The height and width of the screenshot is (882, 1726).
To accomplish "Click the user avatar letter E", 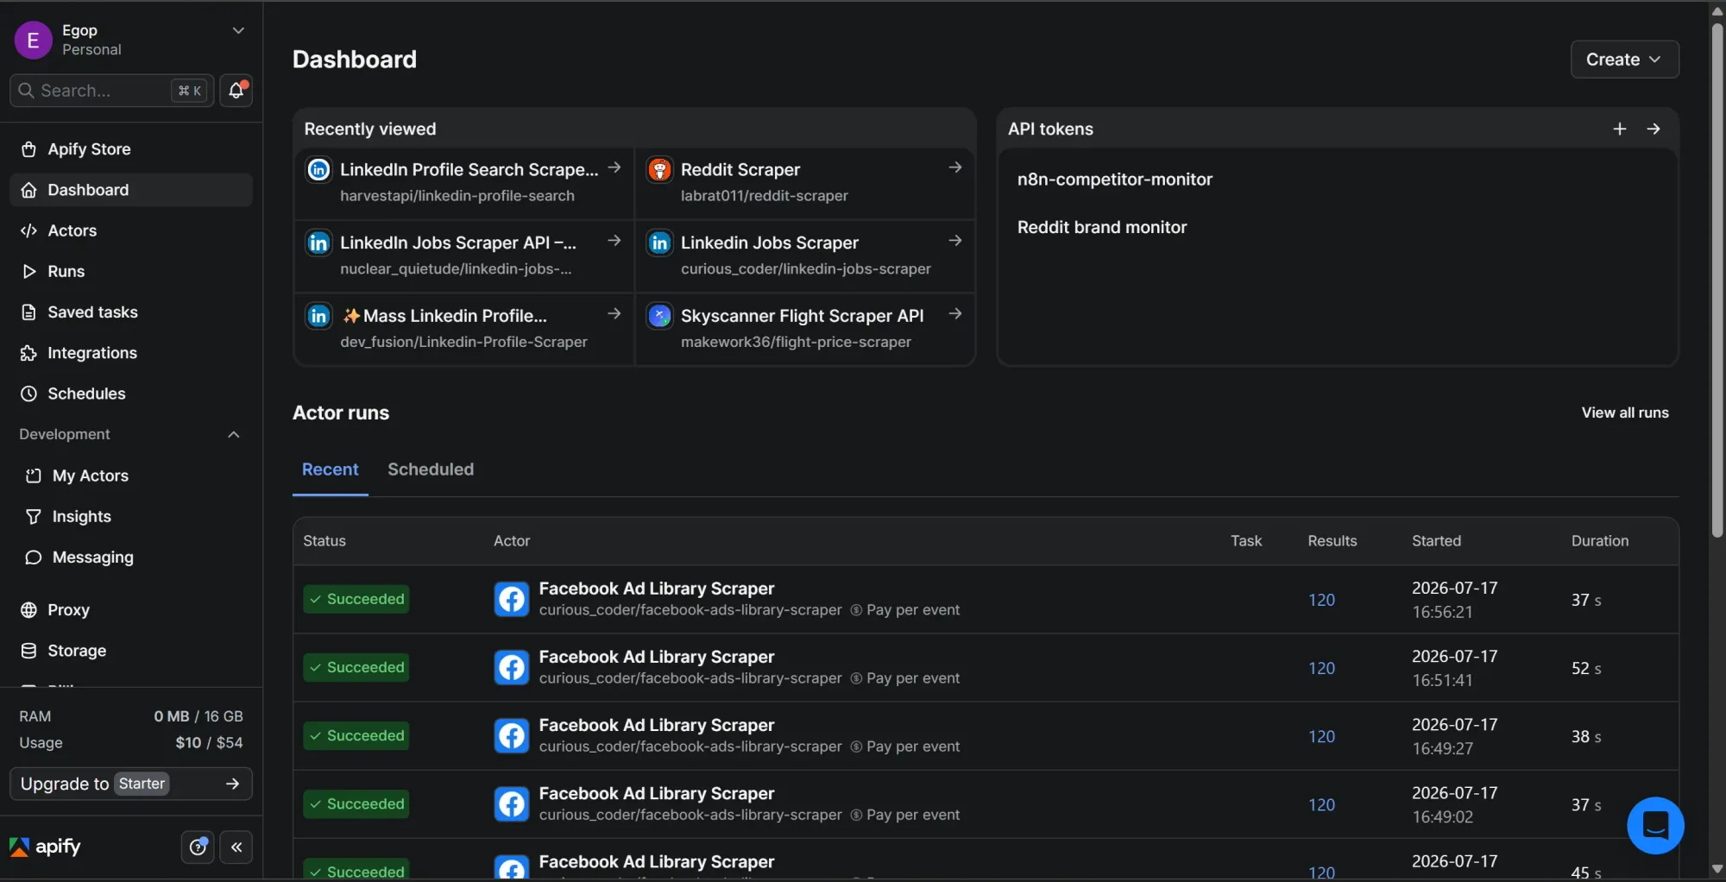I will click(x=33, y=40).
